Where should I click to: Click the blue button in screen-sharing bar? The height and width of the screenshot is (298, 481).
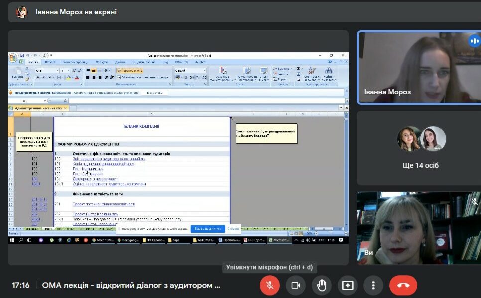pos(208,229)
